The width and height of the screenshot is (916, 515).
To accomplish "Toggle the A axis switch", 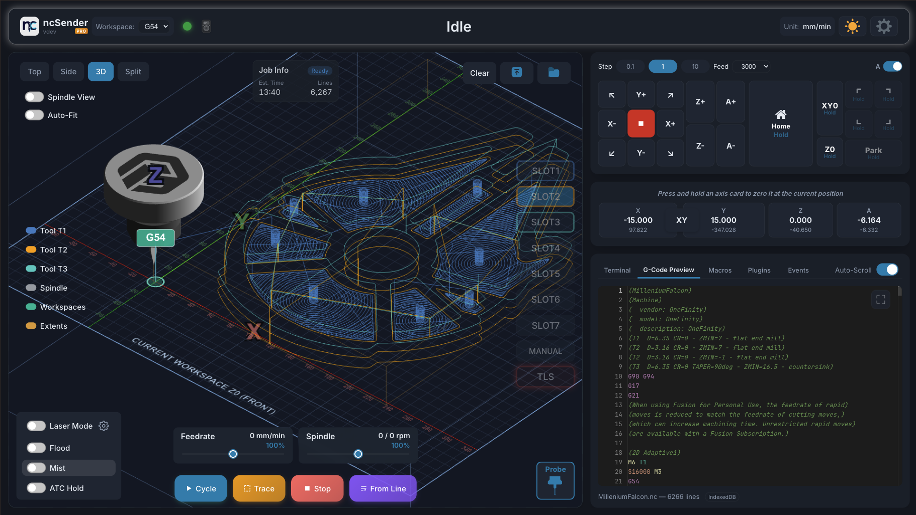I will click(x=893, y=66).
